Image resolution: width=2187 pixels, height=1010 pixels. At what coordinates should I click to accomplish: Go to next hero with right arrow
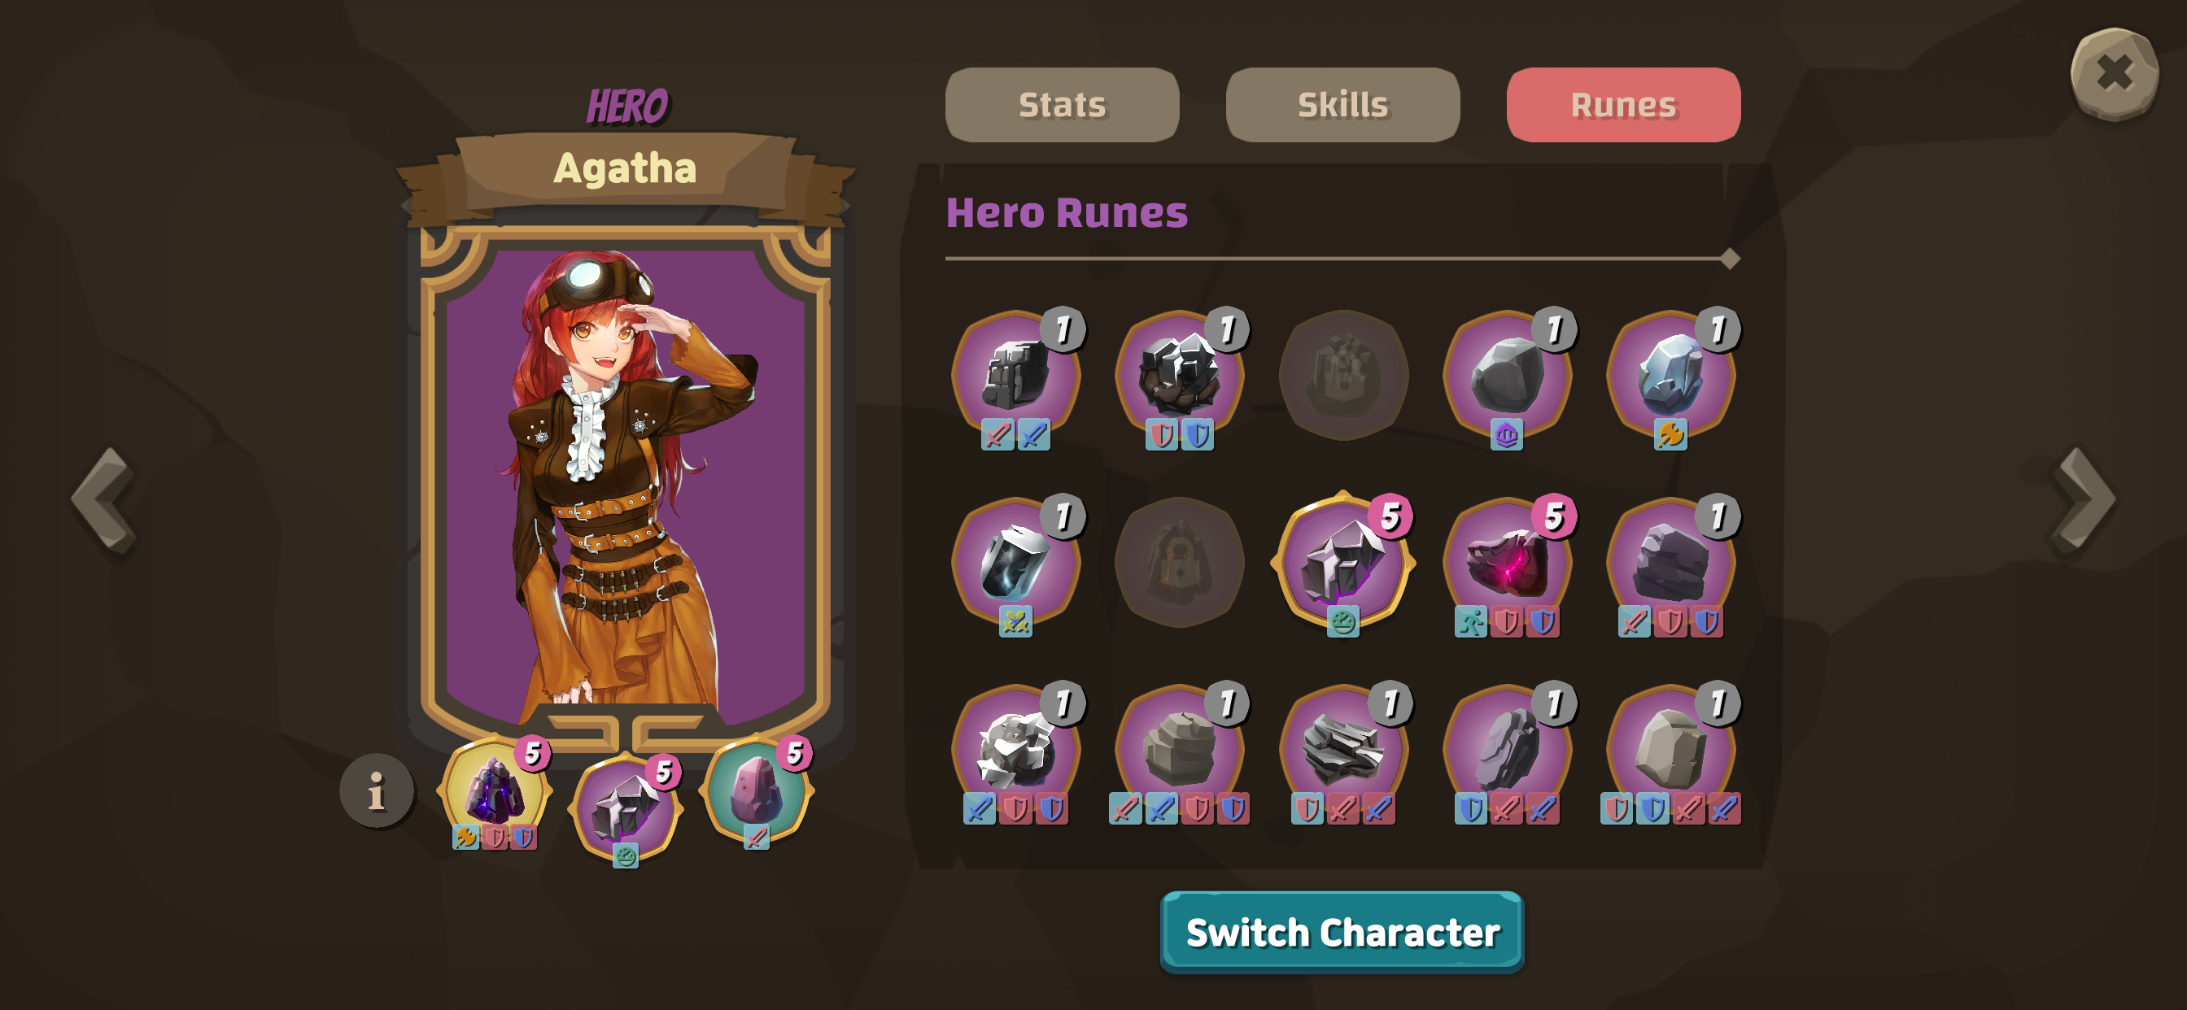click(x=2084, y=501)
